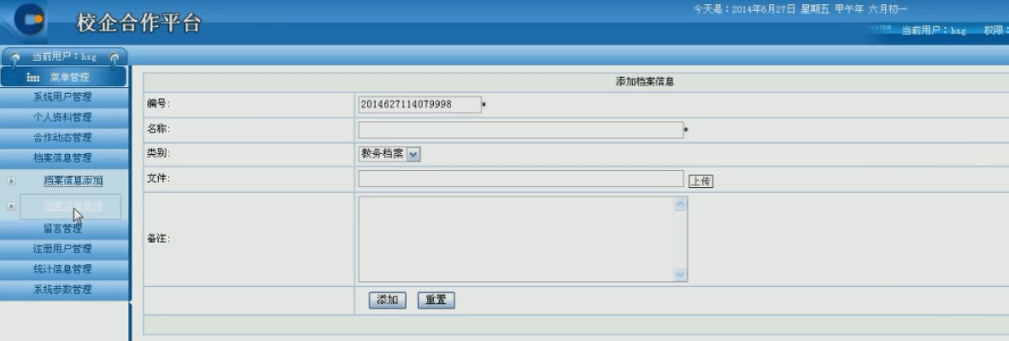This screenshot has width=1009, height=341.
Task: Open 个人资料管理 menu
Action: 63,118
